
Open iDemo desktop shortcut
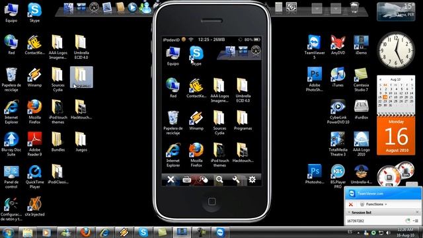361,45
